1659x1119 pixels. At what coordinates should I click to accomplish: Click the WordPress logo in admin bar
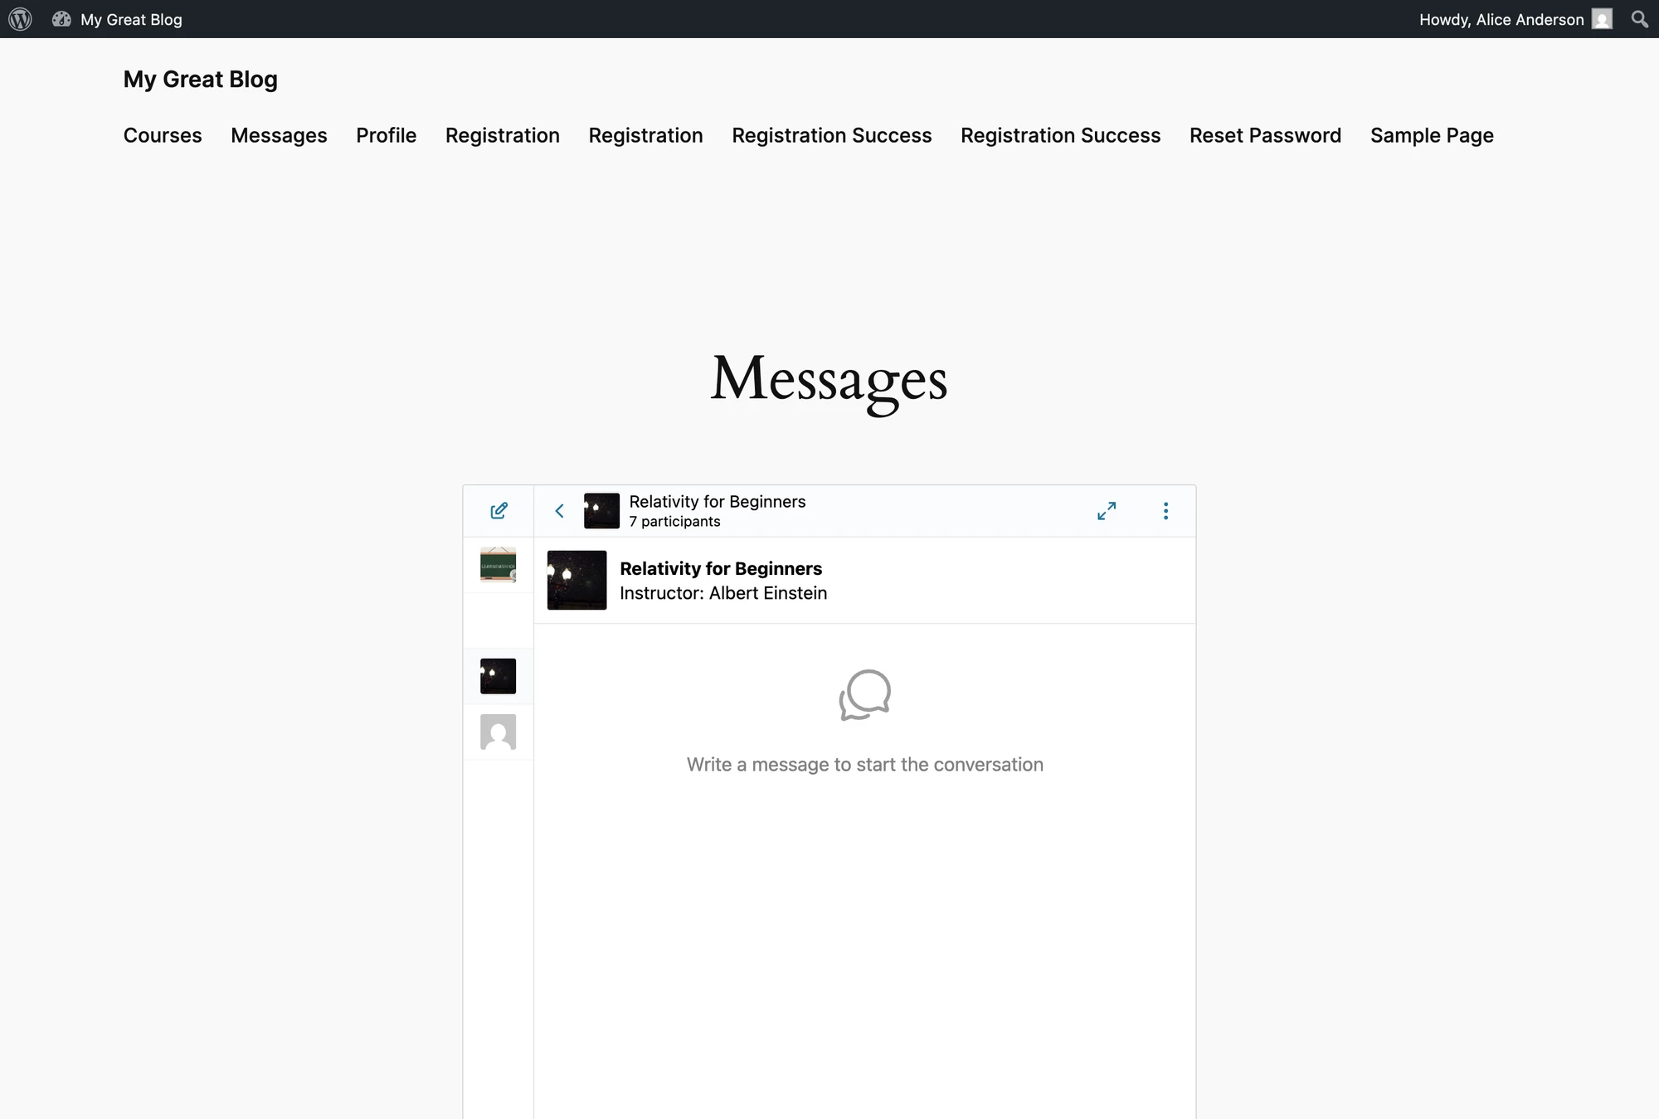[20, 19]
